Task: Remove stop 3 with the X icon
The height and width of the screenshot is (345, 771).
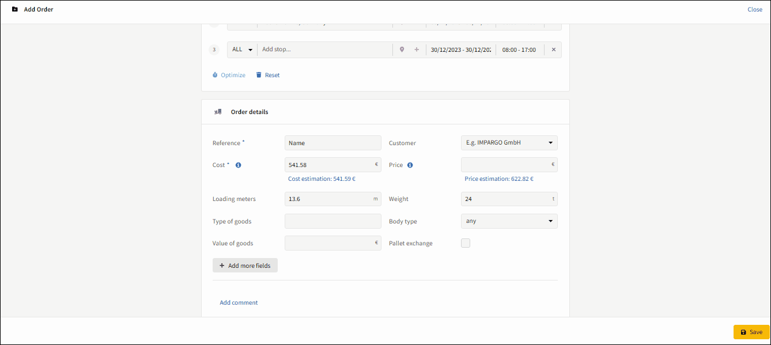Action: [x=554, y=50]
